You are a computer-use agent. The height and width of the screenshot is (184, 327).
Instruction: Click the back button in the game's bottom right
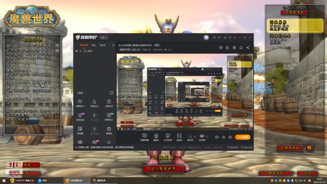308,173
